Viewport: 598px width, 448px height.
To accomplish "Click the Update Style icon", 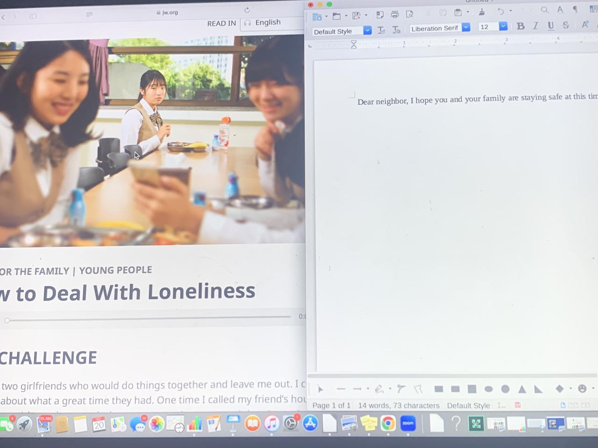I will coord(381,30).
